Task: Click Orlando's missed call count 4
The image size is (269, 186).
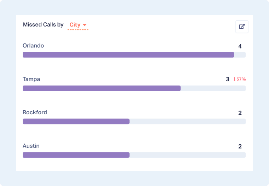Action: (240, 46)
